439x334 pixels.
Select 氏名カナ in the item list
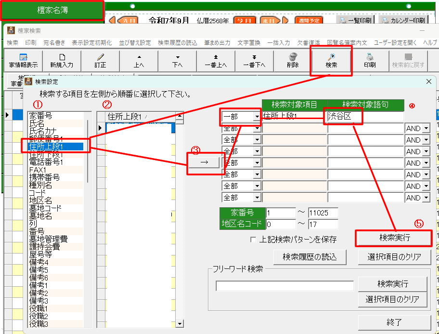pyautogui.click(x=56, y=131)
